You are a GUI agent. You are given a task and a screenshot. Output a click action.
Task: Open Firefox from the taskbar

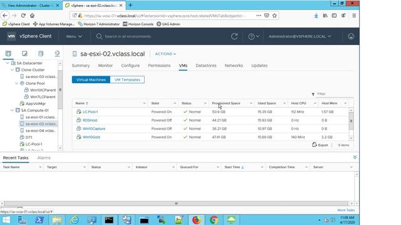click(x=196, y=220)
